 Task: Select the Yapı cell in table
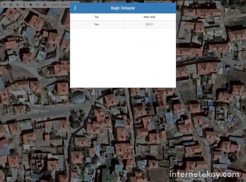pos(97,25)
